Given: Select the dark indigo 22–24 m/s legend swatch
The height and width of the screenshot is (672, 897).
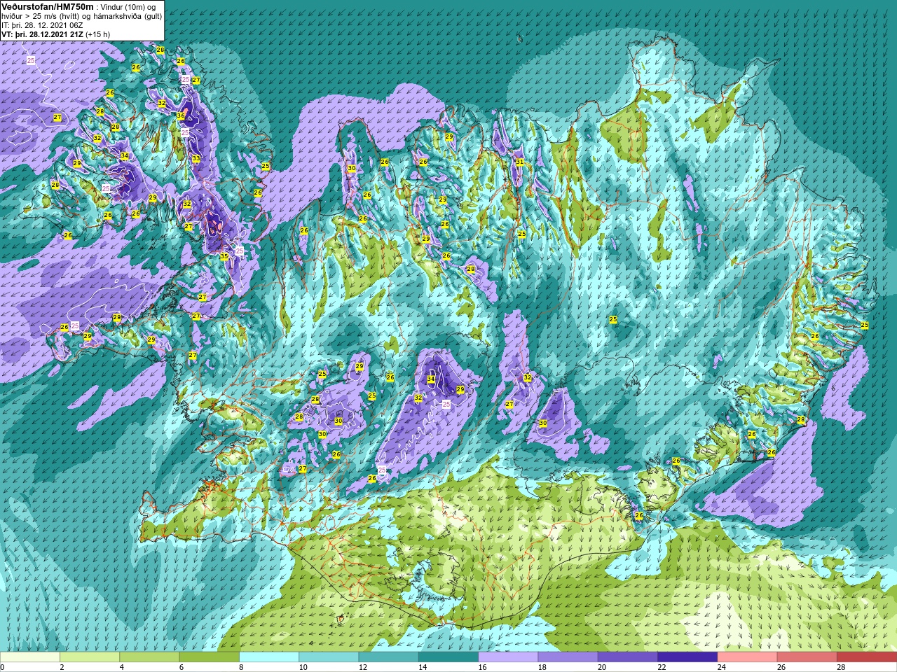Looking at the screenshot, I should coord(687,657).
